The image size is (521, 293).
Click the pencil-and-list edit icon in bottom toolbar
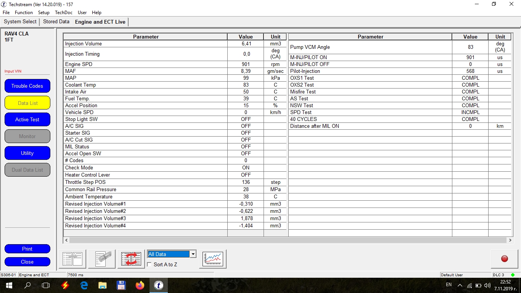pyautogui.click(x=102, y=259)
